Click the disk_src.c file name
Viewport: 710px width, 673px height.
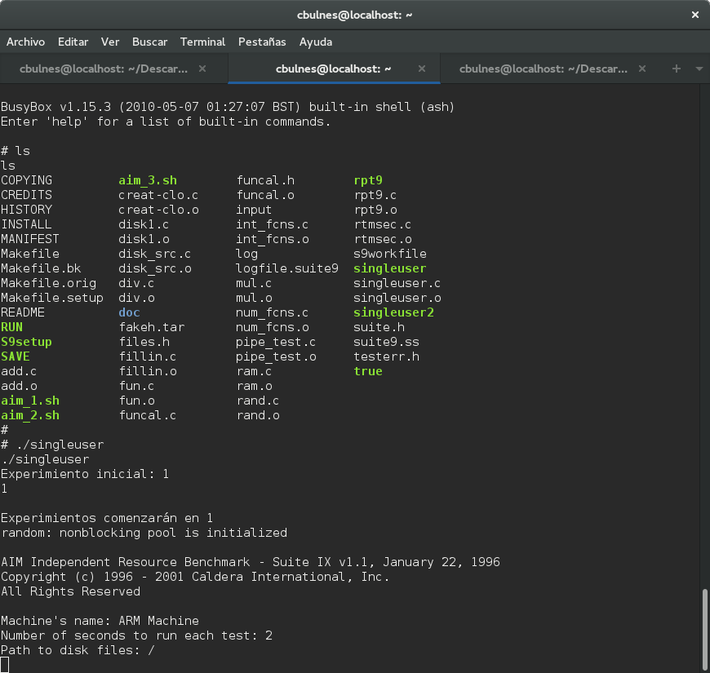(x=155, y=254)
